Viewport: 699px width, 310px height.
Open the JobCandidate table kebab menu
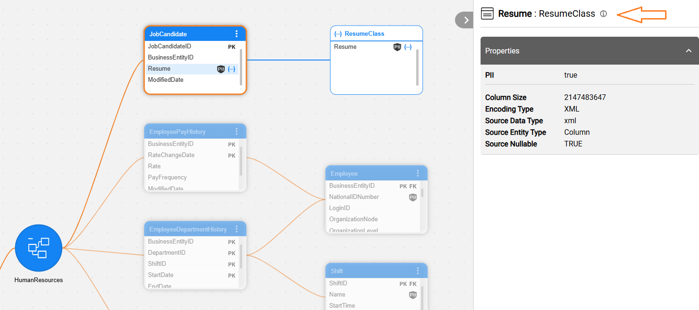(x=237, y=34)
